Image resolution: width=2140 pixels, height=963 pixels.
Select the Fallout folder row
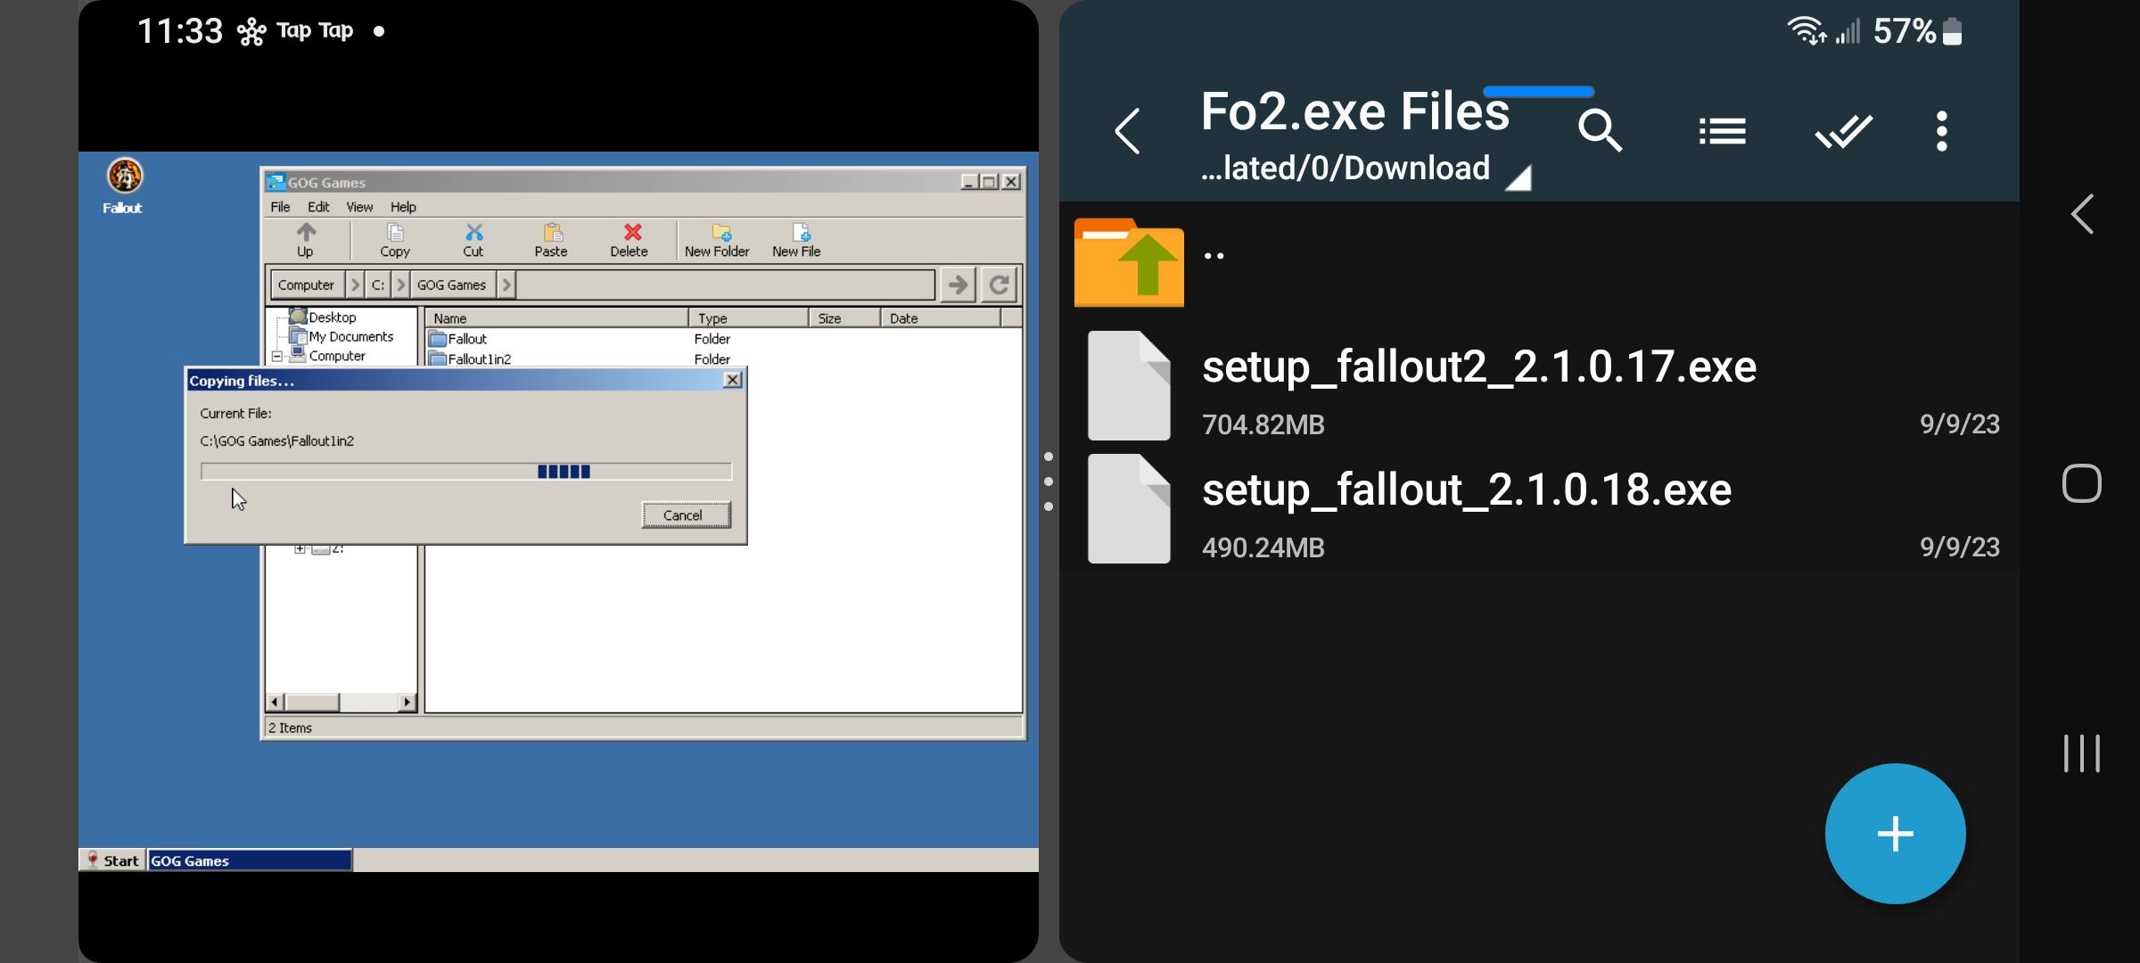pos(722,339)
